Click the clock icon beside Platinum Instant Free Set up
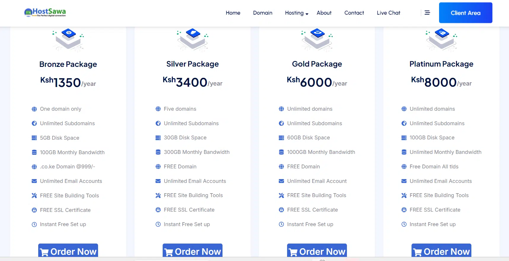 [x=404, y=224]
